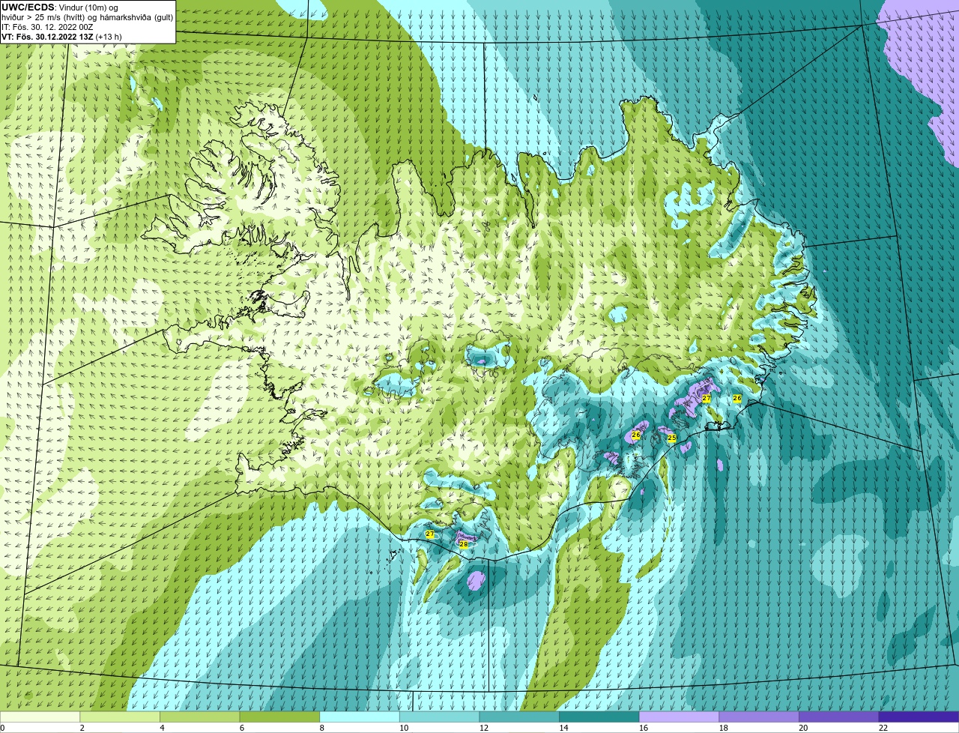Click the legend scale value 18
The image size is (959, 733).
(723, 728)
